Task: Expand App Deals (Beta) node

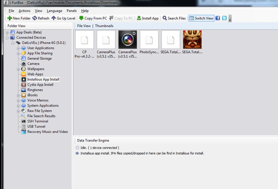Action: (x=7, y=33)
